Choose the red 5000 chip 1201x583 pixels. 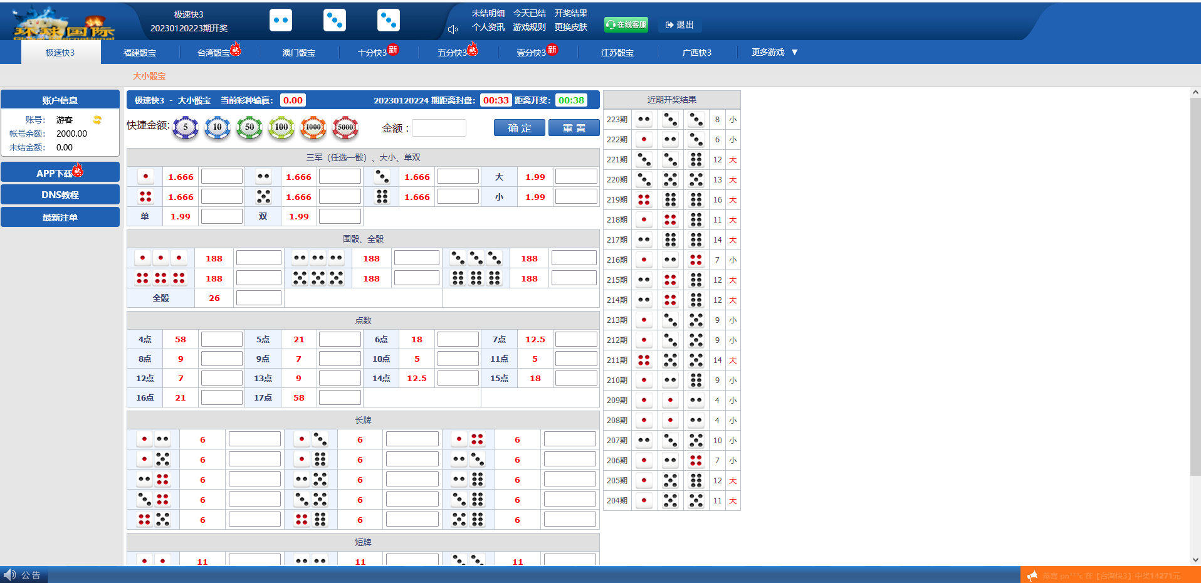(345, 127)
